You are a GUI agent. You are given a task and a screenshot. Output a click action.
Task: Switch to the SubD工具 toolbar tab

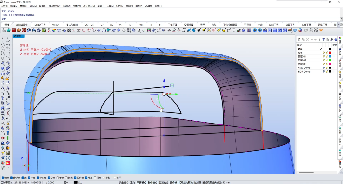coord(40,25)
